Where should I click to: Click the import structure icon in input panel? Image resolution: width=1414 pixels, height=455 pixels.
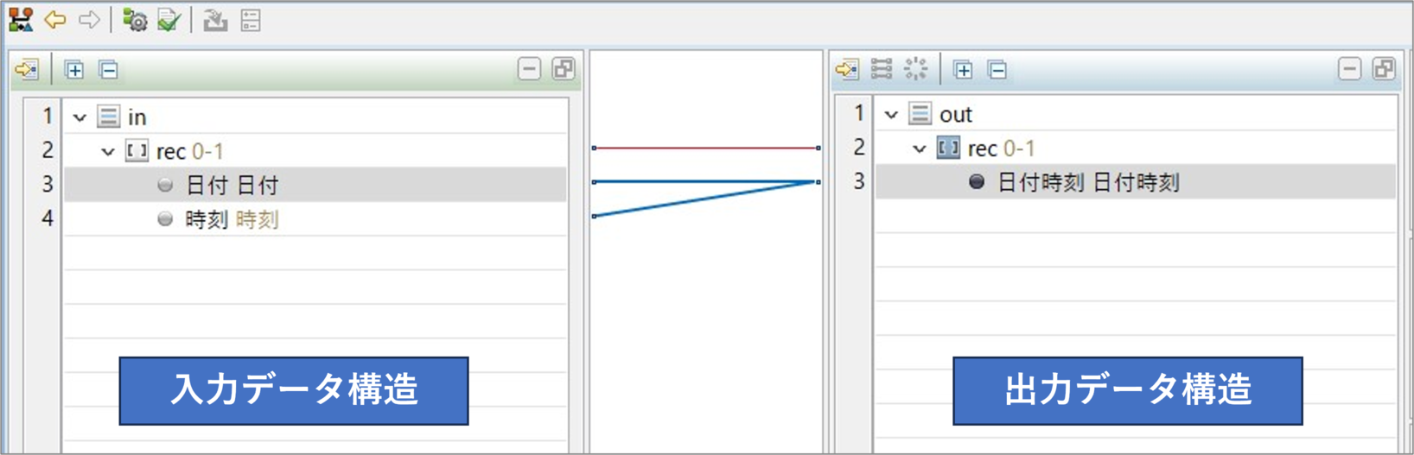click(27, 69)
